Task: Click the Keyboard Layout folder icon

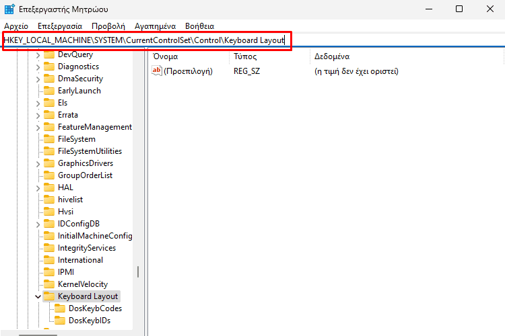Action: tap(49, 296)
